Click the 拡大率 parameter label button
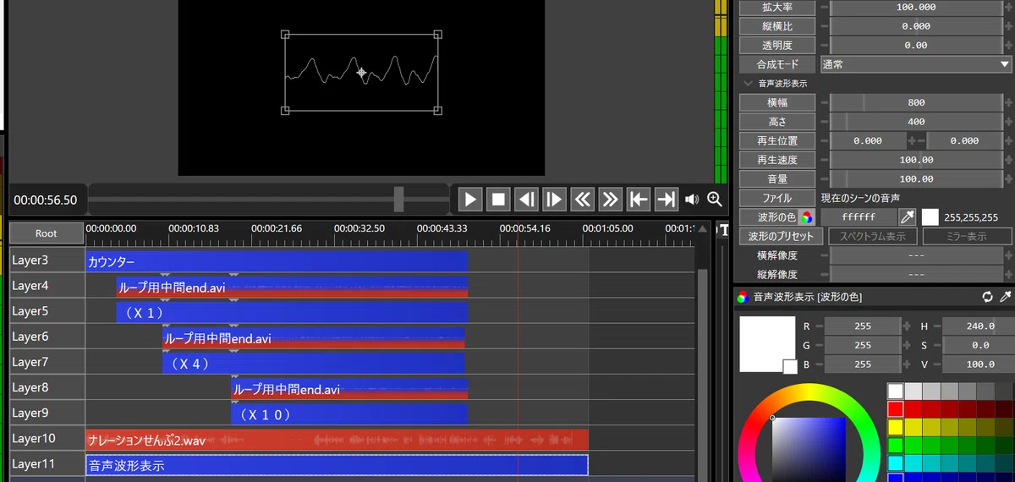Viewport: 1015px width, 482px height. (x=777, y=7)
